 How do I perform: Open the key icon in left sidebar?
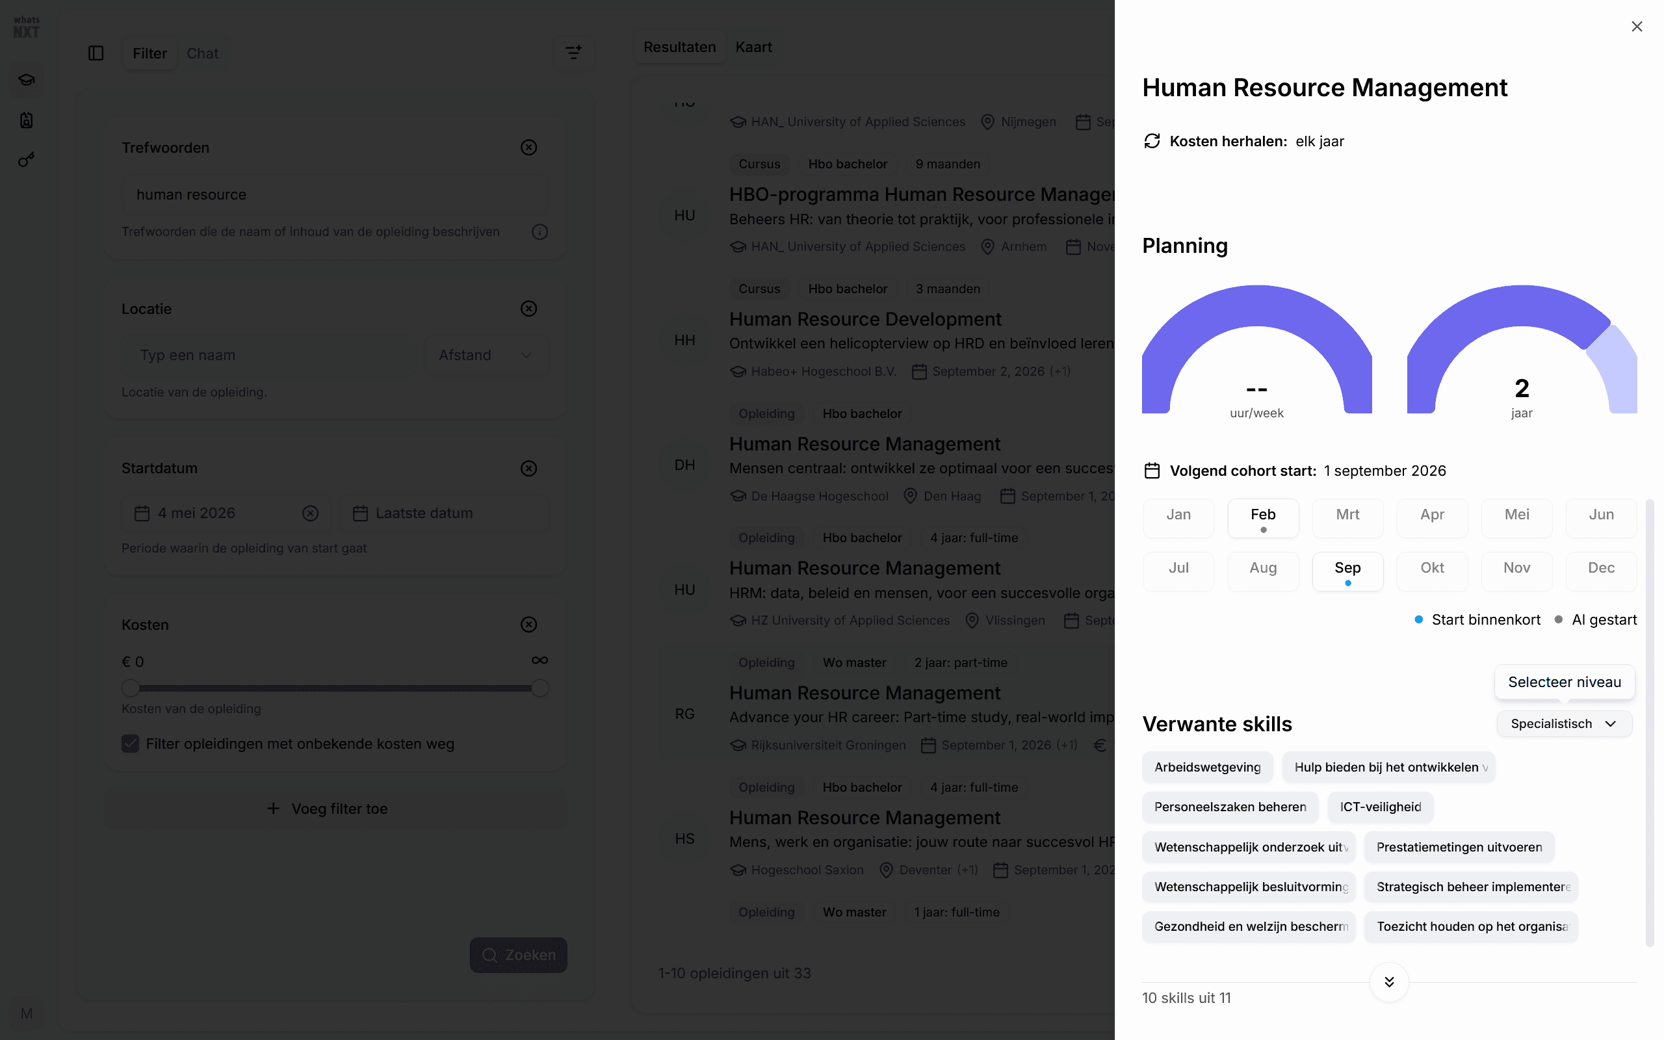(26, 161)
